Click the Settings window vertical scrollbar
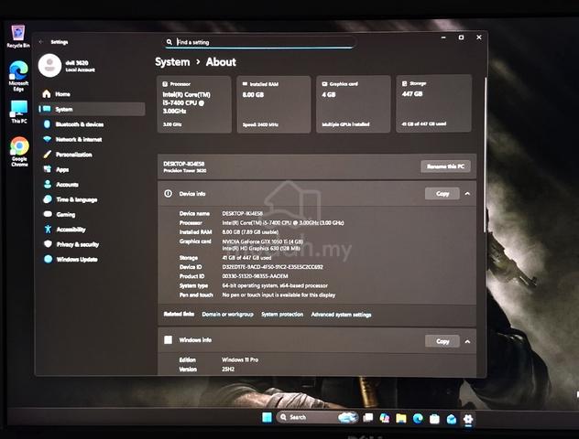Viewport: 579px width, 439px height. [485, 155]
